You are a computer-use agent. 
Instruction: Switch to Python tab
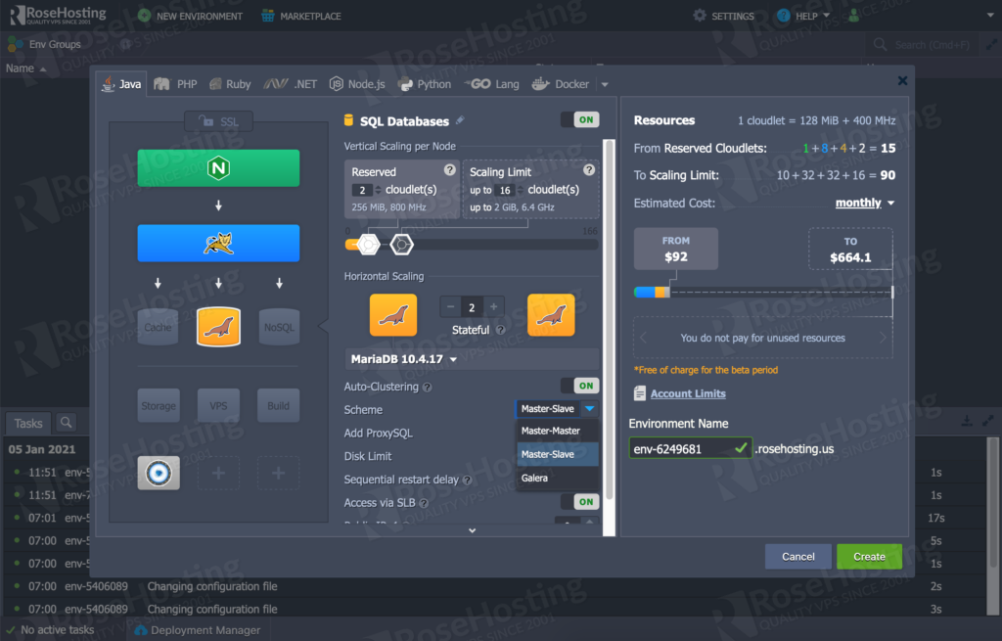click(x=425, y=84)
